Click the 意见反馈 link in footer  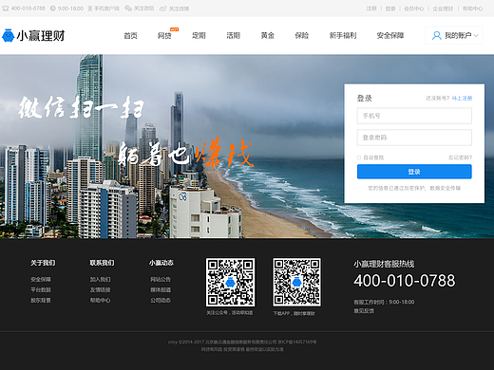[x=364, y=311]
